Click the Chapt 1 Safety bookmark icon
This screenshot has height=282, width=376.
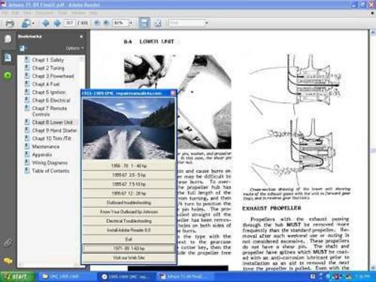coord(27,59)
